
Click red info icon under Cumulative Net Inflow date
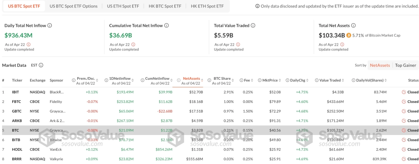click(133, 44)
